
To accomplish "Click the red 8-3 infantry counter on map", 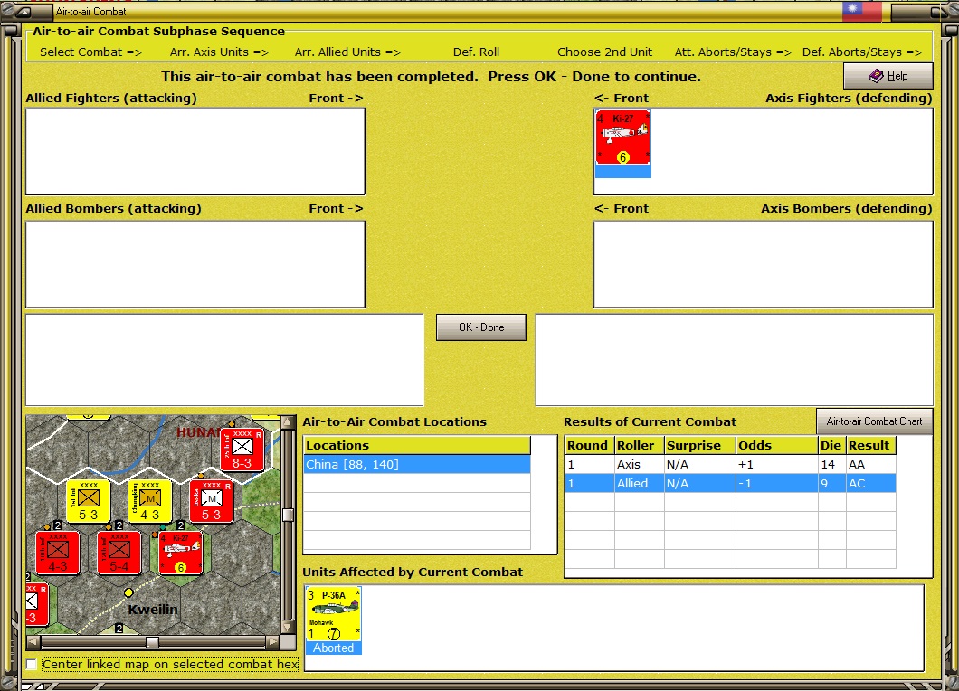I will click(x=242, y=450).
